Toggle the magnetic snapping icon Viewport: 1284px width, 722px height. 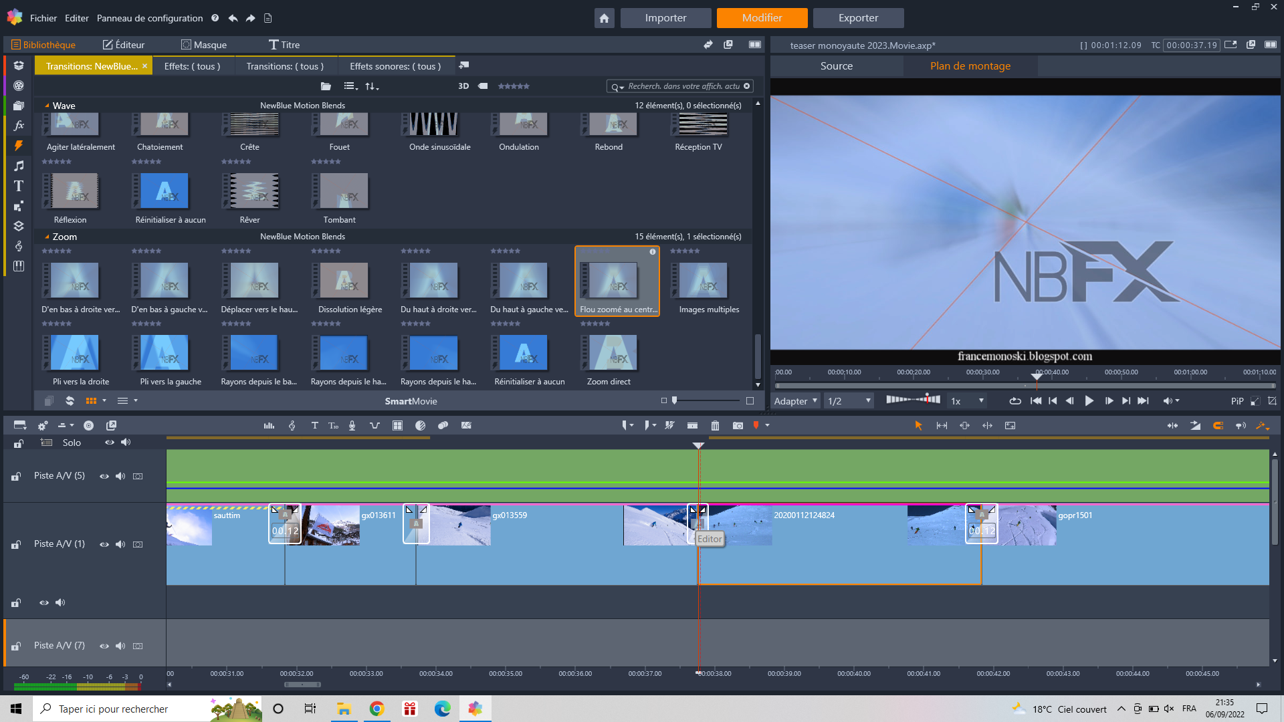pyautogui.click(x=1218, y=426)
